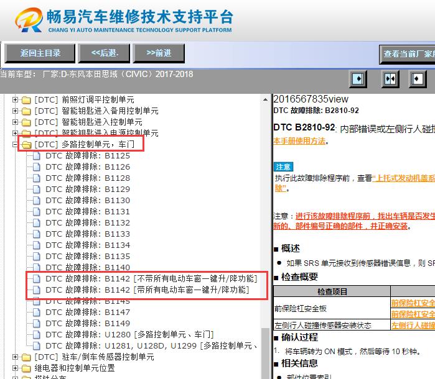The image size is (435, 379).
Task: Open DTC 故障排除: B1131
Action: pos(88,212)
